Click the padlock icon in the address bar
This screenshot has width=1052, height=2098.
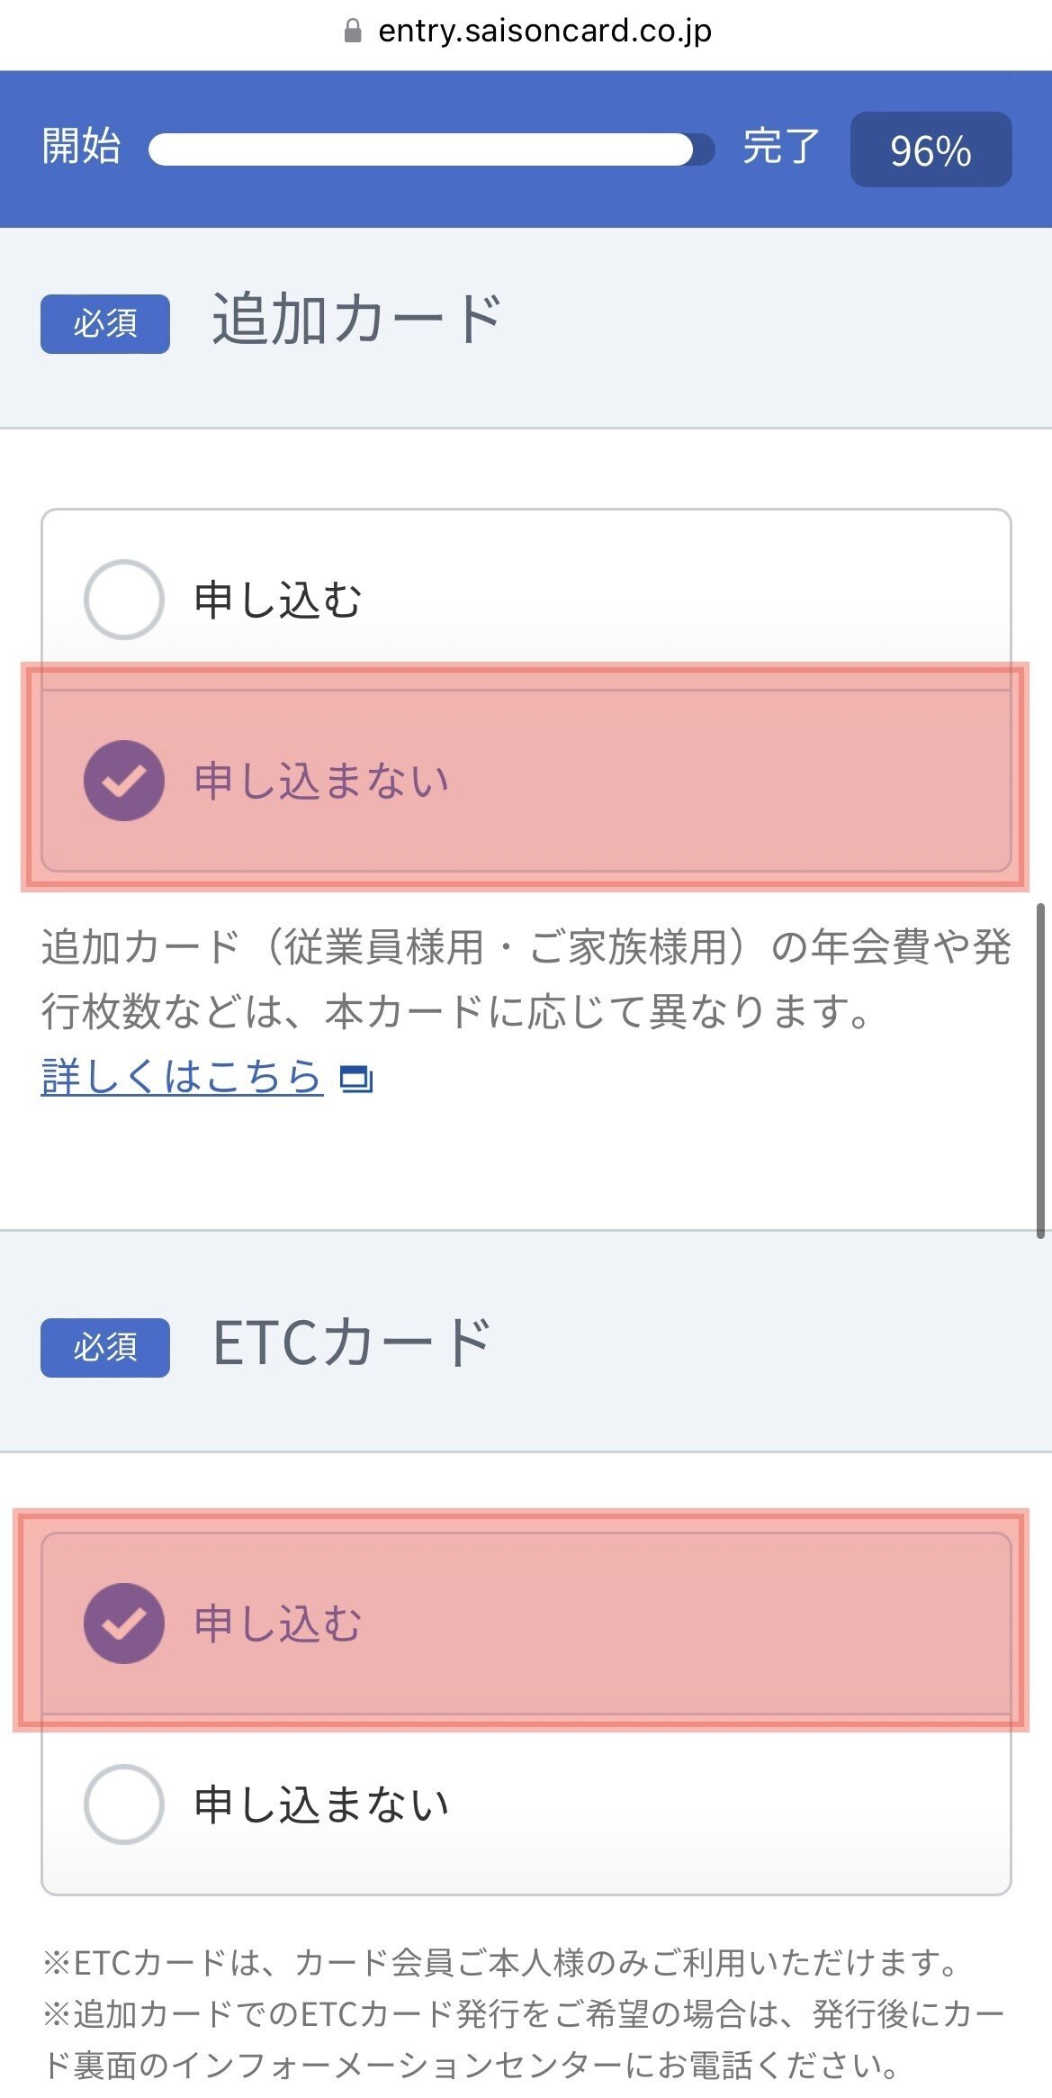tap(351, 30)
